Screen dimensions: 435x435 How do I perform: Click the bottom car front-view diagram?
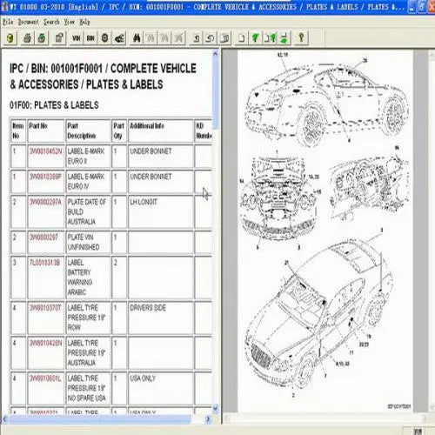pyautogui.click(x=319, y=315)
